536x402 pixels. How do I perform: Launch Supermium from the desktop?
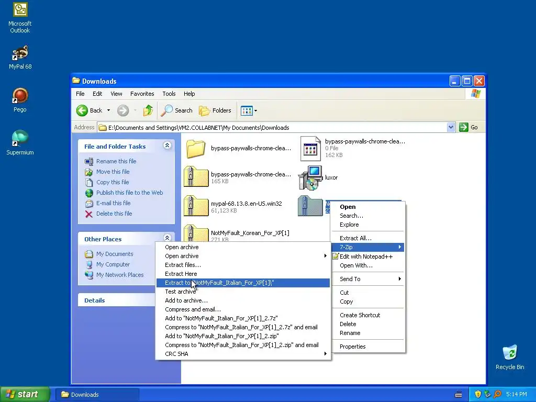click(x=20, y=143)
